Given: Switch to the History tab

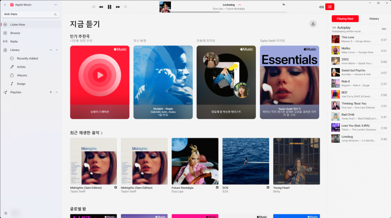Looking at the screenshot, I should [x=374, y=19].
